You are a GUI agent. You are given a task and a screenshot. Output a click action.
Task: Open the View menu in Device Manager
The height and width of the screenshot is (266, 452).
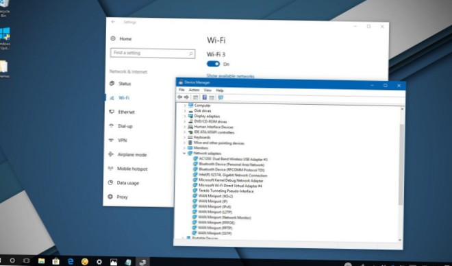(208, 90)
